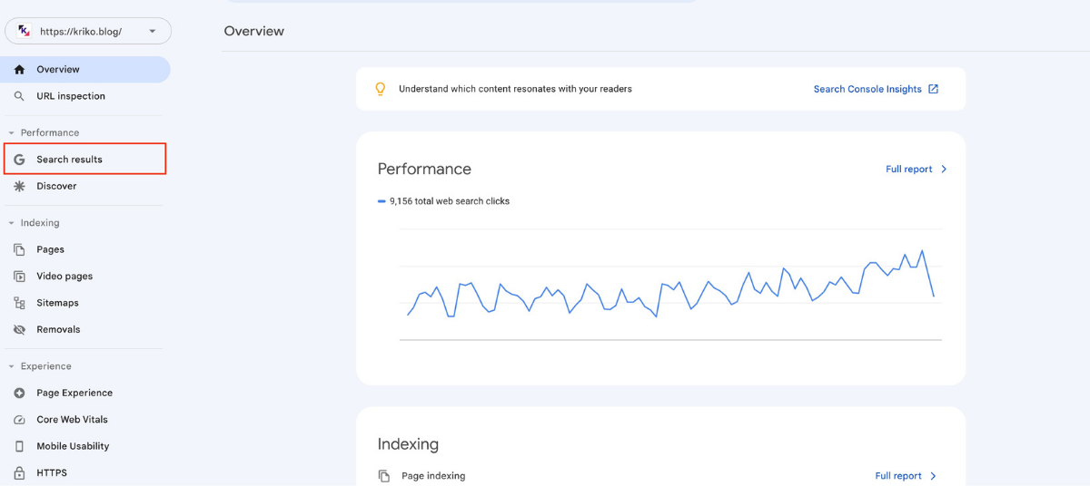Click the Core Web Vitals gauge icon
The height and width of the screenshot is (486, 1090).
19,420
